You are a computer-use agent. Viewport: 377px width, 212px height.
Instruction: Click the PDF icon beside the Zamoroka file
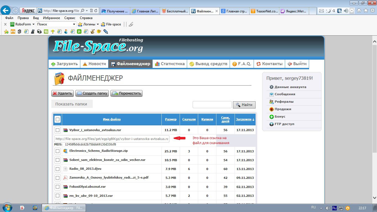65,177
